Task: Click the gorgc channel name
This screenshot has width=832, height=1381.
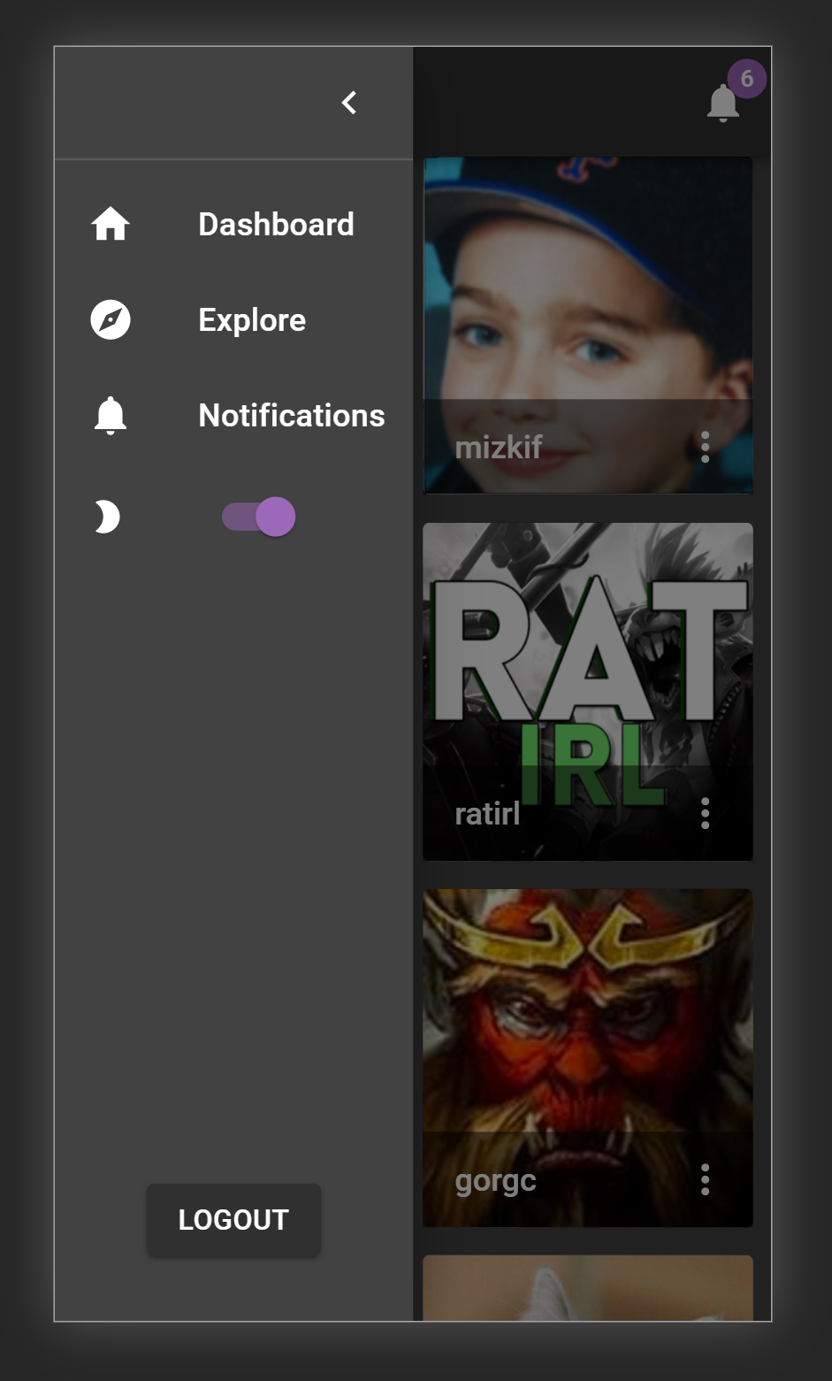Action: point(495,1181)
